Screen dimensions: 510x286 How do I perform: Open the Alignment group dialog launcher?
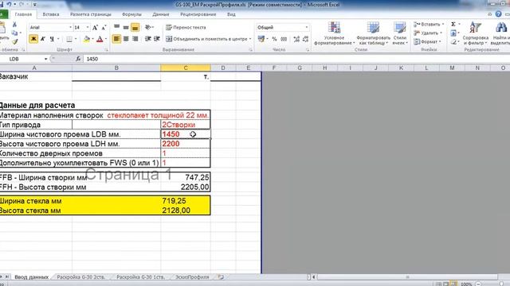pos(250,49)
